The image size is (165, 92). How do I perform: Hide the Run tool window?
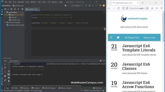(104, 61)
